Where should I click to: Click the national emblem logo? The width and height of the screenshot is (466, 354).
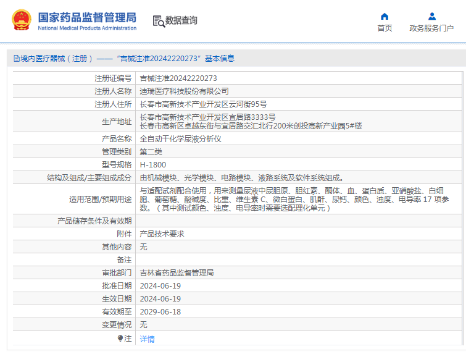(x=22, y=20)
